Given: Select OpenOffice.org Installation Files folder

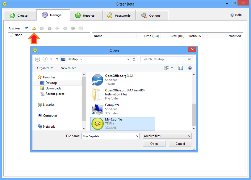Looking at the screenshot, I should click(123, 94).
